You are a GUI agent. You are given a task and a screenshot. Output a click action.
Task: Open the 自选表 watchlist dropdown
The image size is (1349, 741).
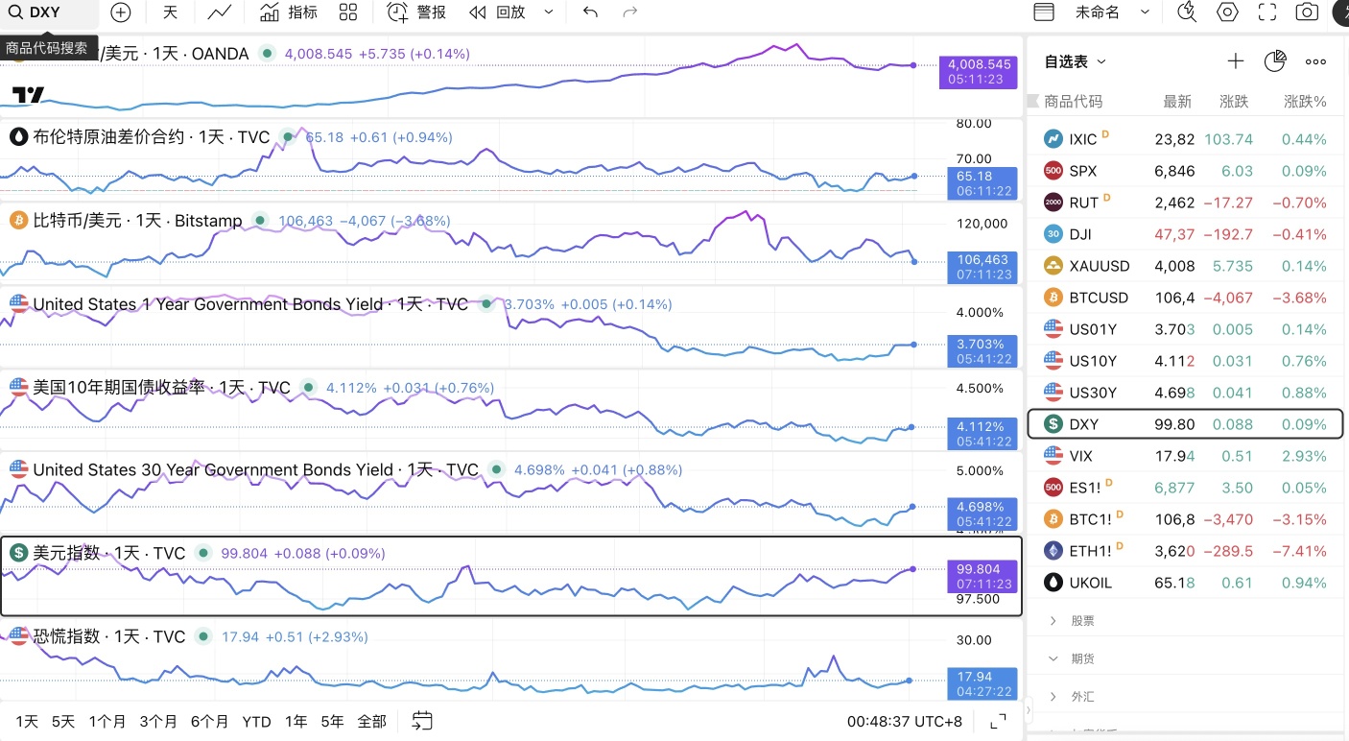coord(1076,61)
